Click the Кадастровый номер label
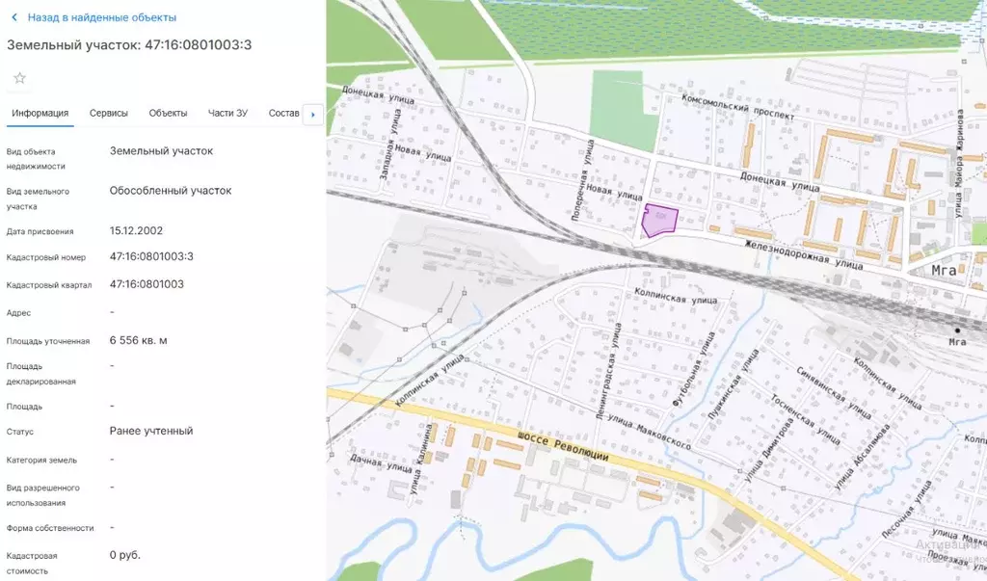Viewport: 987px width, 581px height. click(46, 257)
